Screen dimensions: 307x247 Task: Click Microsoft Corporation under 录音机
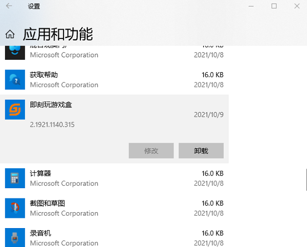point(64,243)
